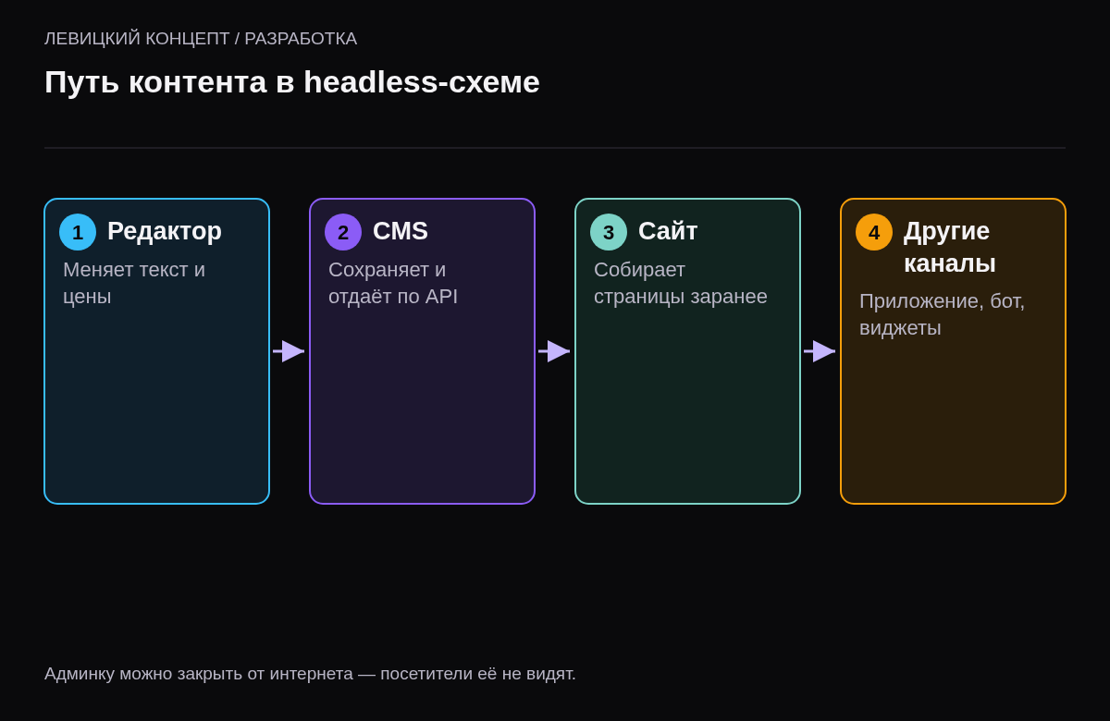Screen dimensions: 1110x721
Task: Click the orange step 4 badge
Action: 874,232
